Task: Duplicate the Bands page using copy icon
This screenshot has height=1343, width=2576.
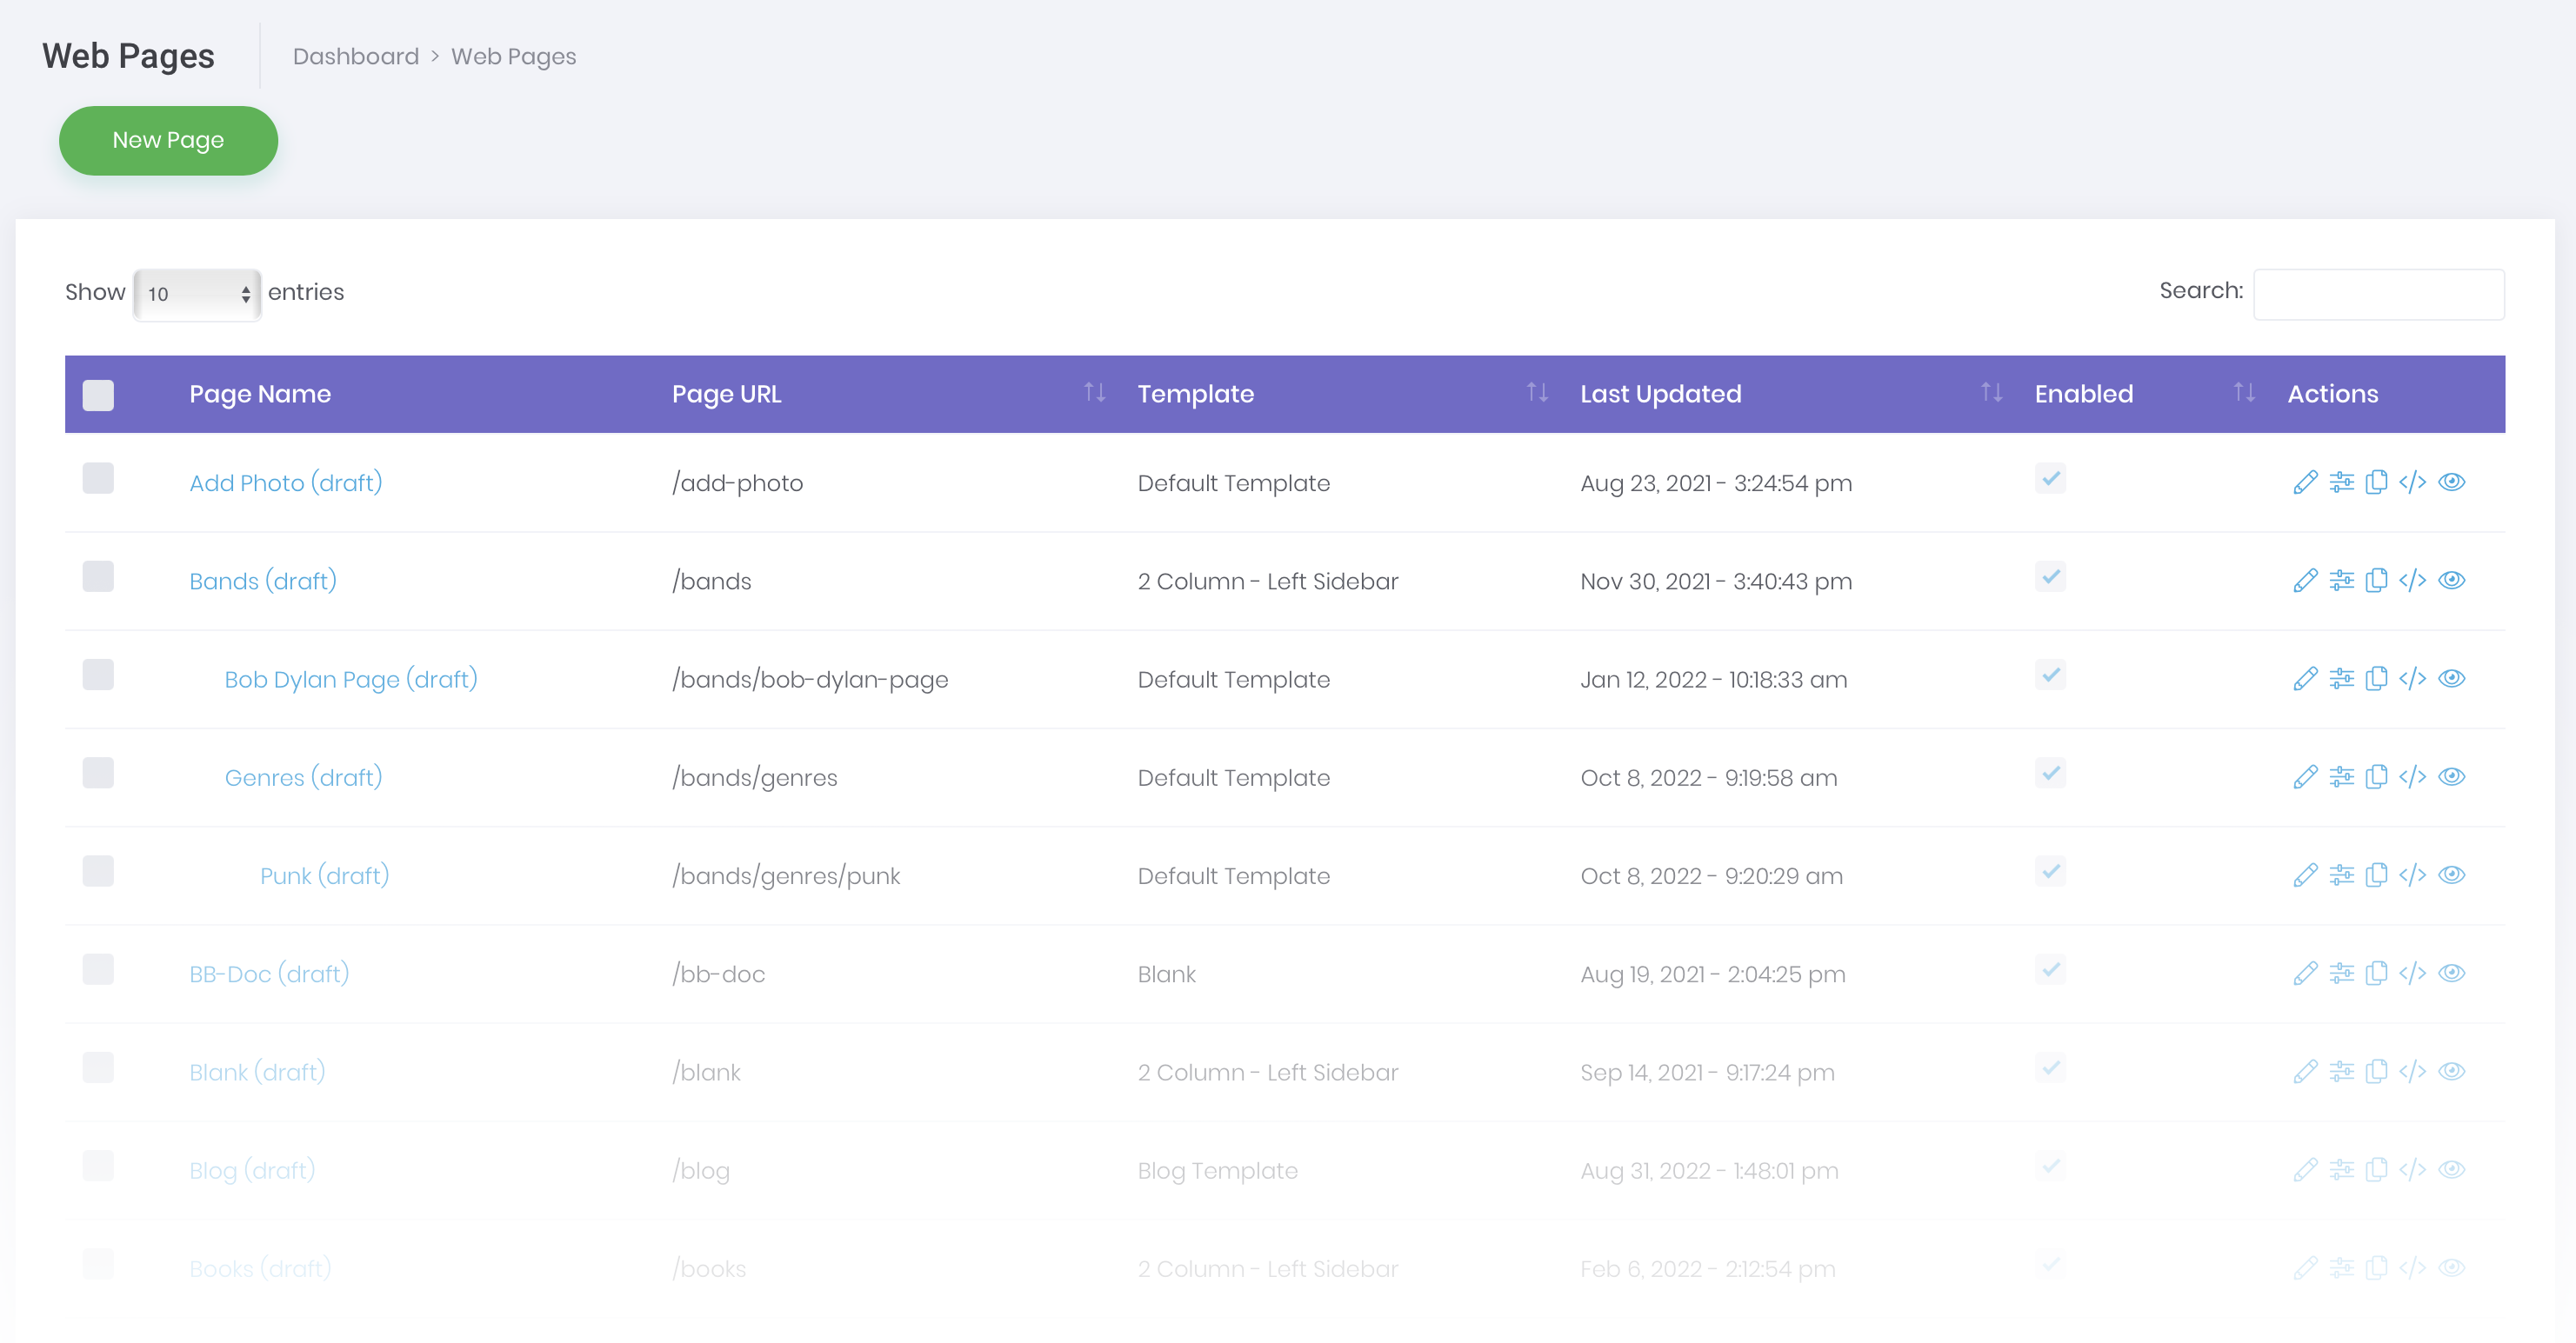Action: click(2376, 581)
